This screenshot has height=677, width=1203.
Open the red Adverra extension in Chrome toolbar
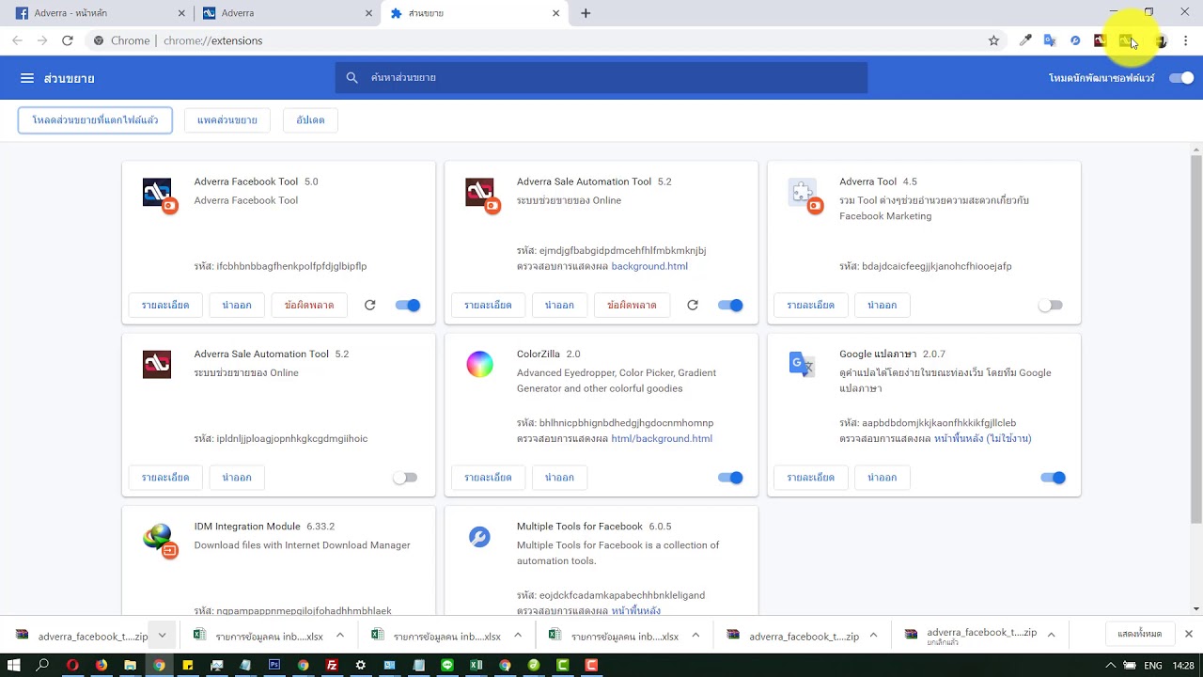pyautogui.click(x=1100, y=40)
